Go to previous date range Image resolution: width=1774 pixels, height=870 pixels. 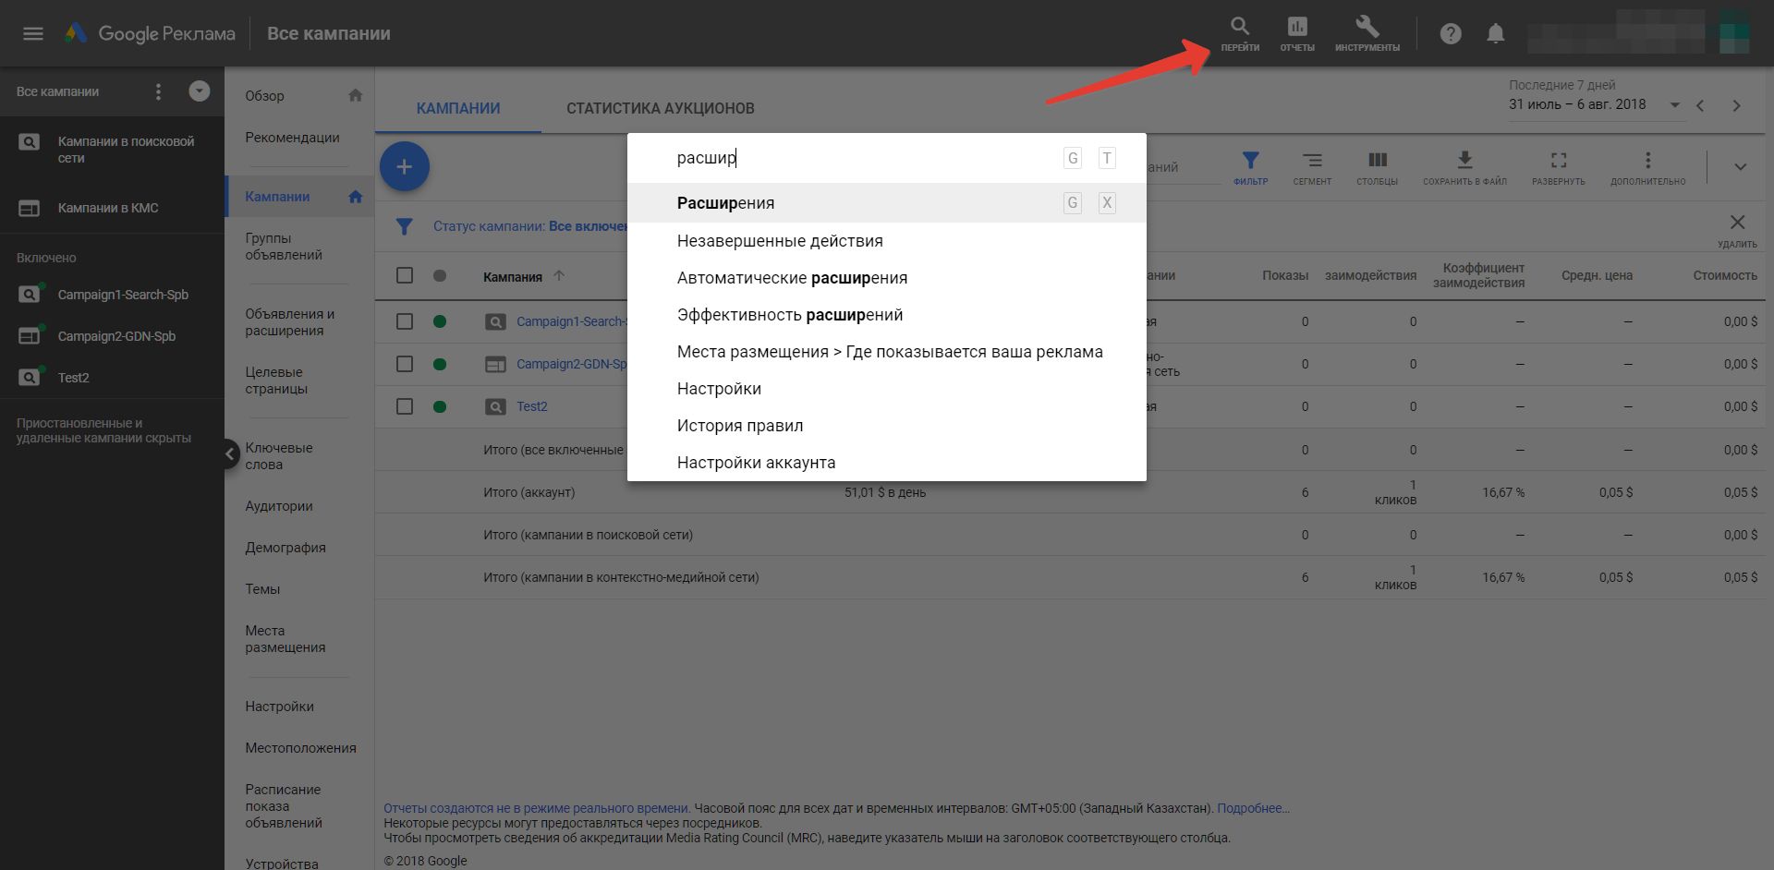click(1700, 105)
